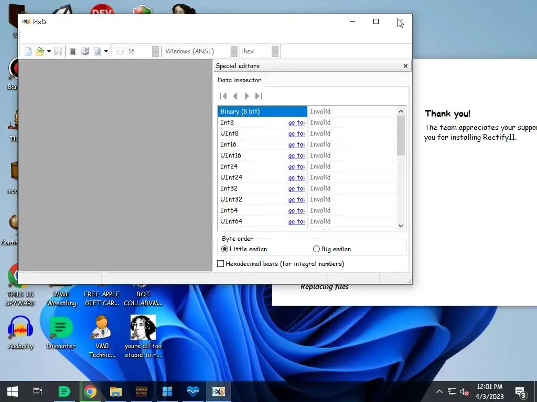Expand the recent files arrow beside Open

pyautogui.click(x=49, y=52)
